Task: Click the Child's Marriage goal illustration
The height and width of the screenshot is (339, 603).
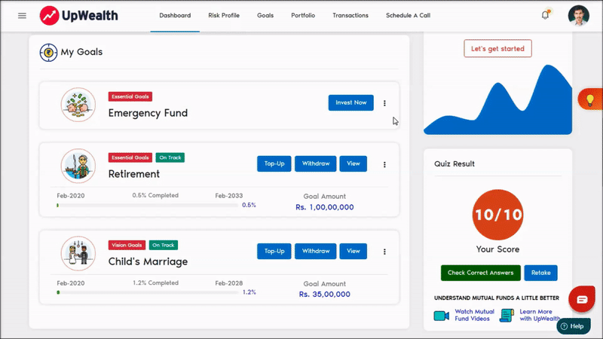Action: [78, 254]
